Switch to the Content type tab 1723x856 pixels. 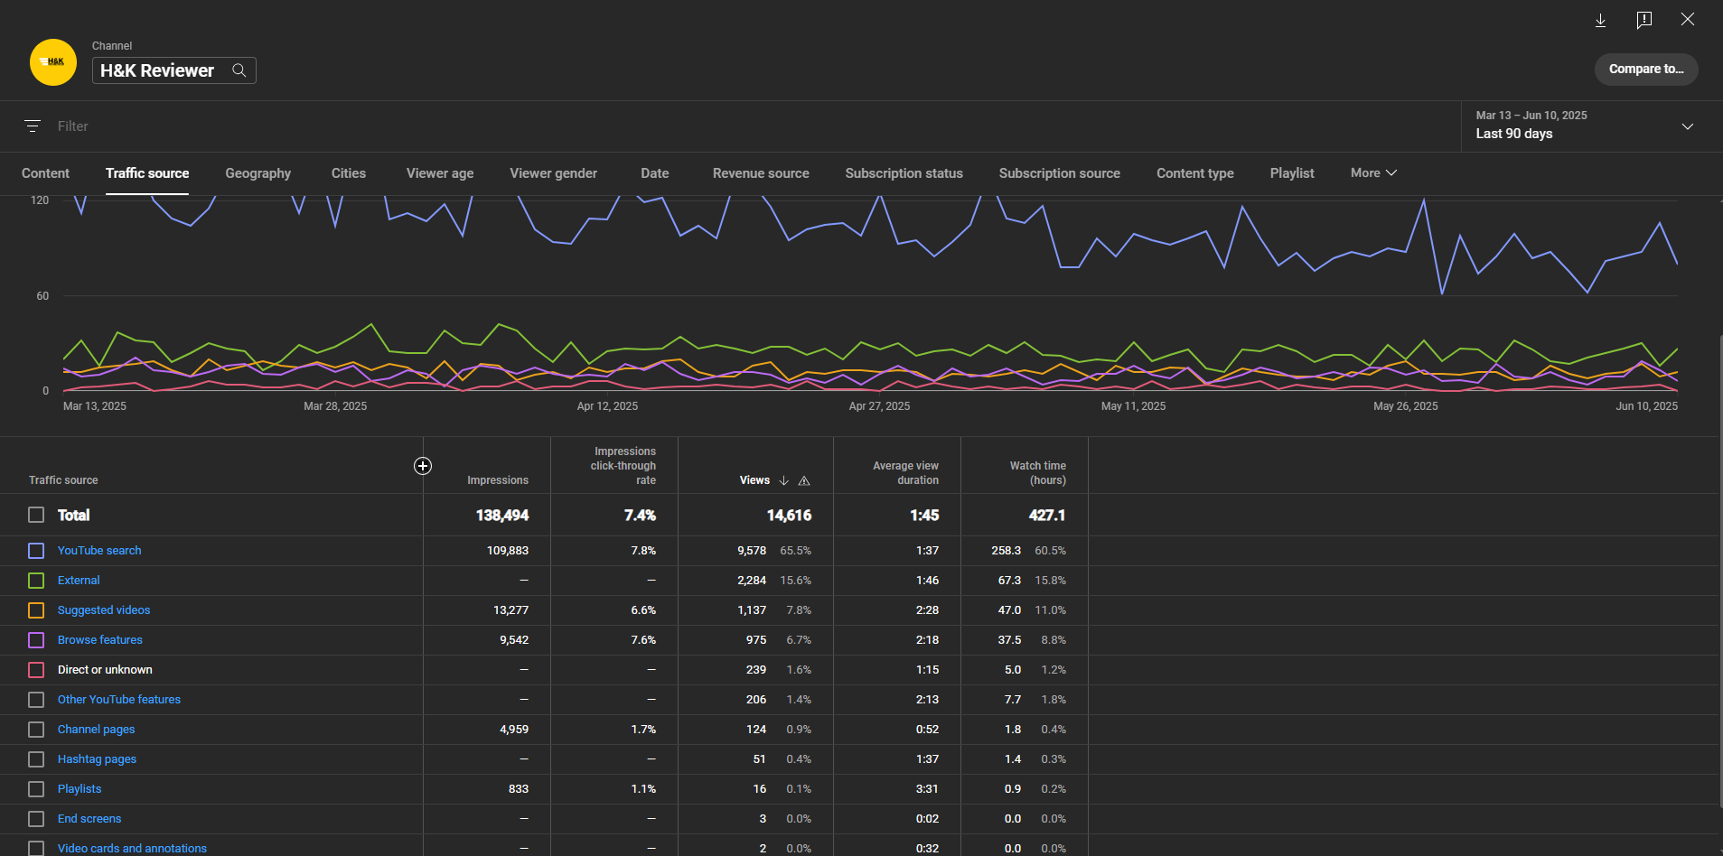coord(1195,173)
